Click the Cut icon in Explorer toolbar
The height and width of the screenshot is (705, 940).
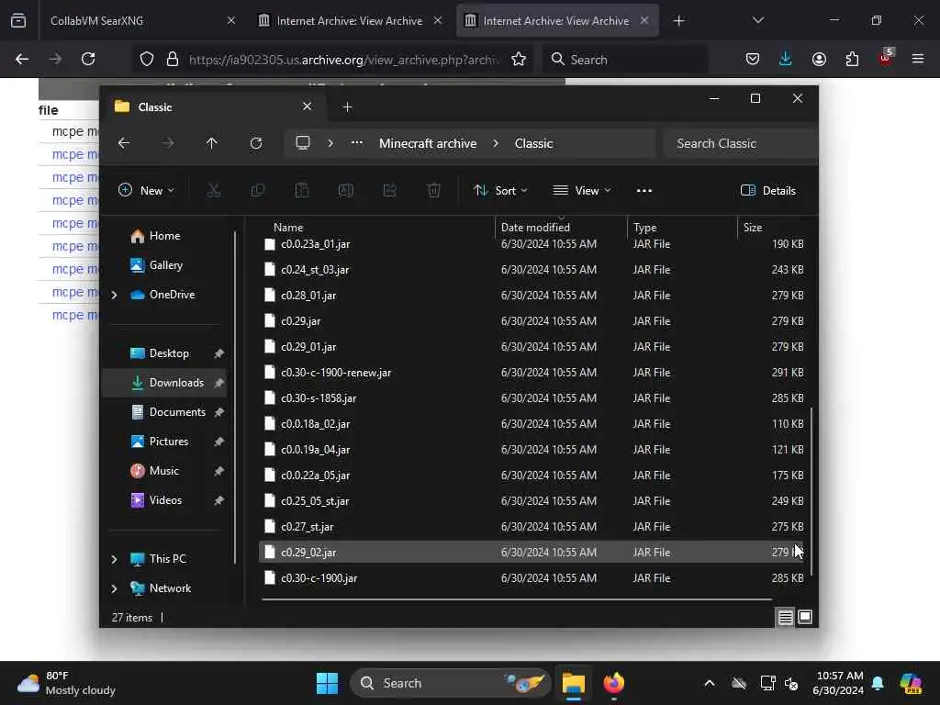pos(213,191)
